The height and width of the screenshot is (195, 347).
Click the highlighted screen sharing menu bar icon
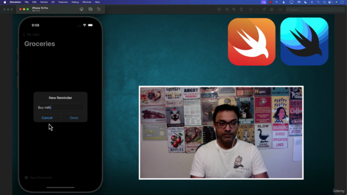264,2
